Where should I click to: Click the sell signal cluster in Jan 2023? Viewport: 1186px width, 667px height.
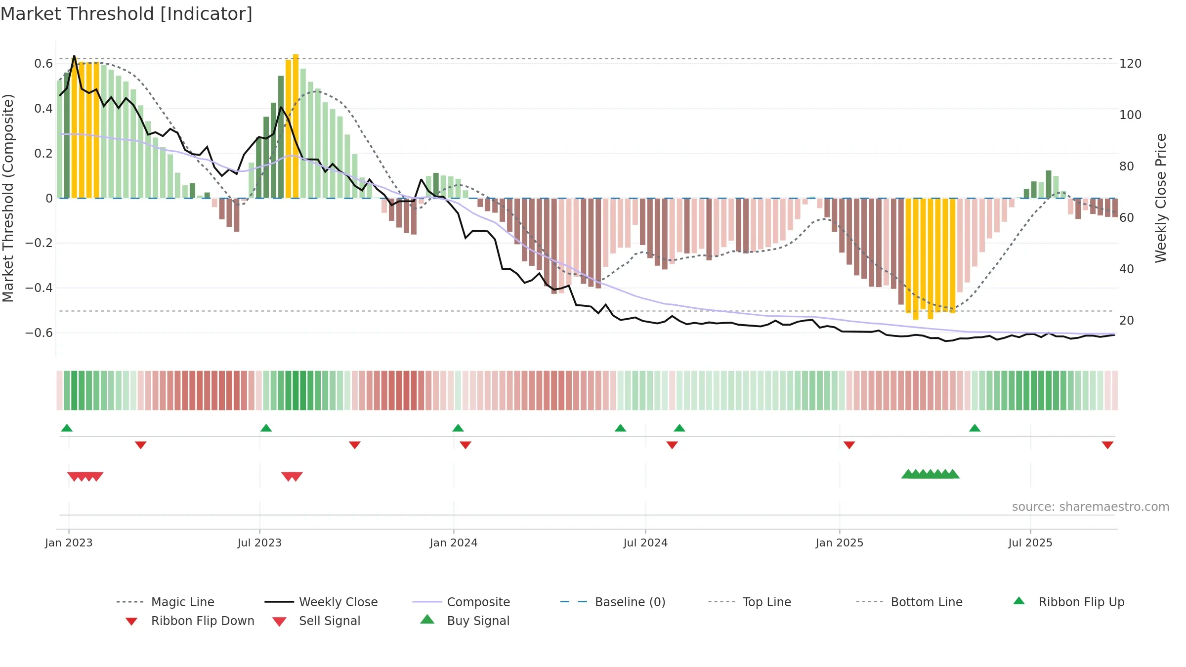click(85, 477)
